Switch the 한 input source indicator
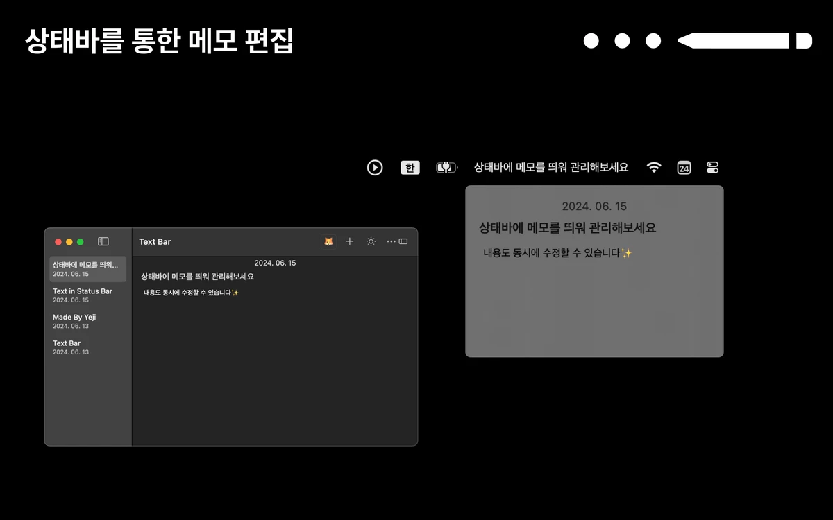Image resolution: width=833 pixels, height=520 pixels. coord(410,167)
